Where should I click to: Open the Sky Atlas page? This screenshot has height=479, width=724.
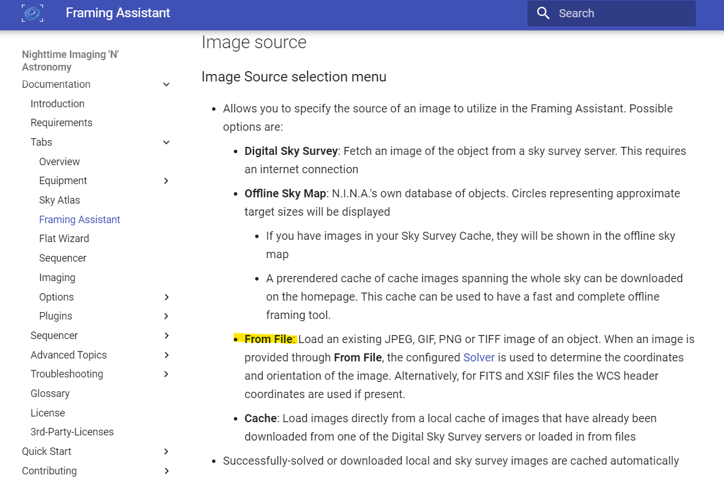(x=59, y=200)
